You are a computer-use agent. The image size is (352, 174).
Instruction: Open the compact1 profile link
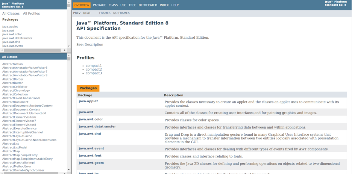coord(94,66)
